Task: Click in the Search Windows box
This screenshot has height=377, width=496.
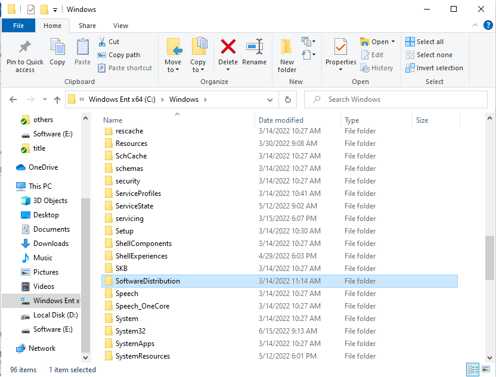Action: coord(395,99)
